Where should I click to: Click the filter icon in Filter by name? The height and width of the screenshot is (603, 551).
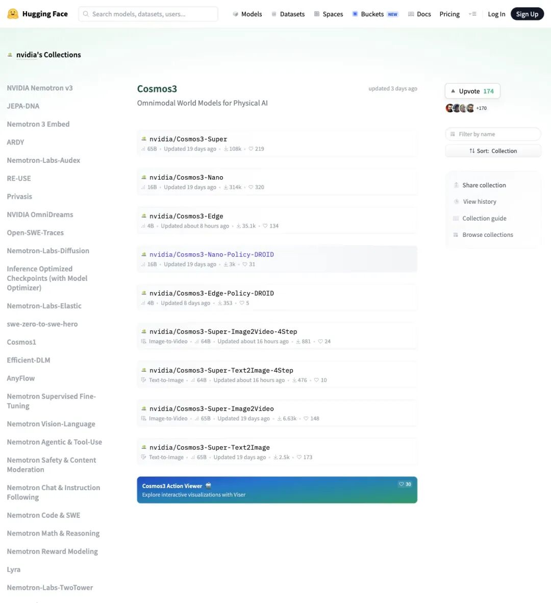tap(453, 134)
